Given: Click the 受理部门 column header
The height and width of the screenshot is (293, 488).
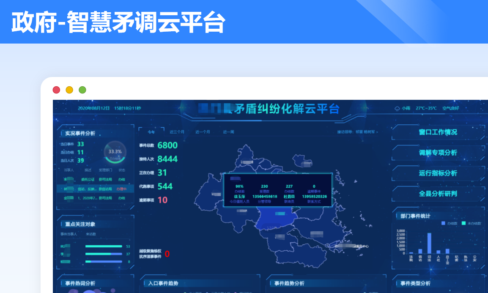Looking at the screenshot, I should tap(105, 170).
